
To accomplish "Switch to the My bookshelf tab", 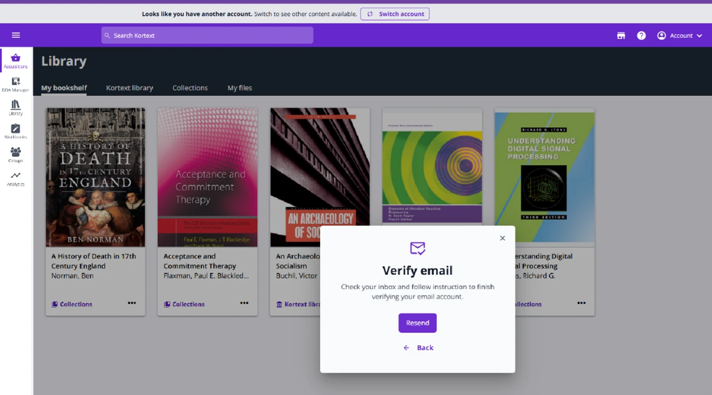I will pyautogui.click(x=64, y=88).
